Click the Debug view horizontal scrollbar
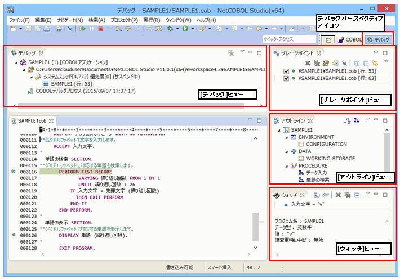400x279 pixels. (x=131, y=105)
